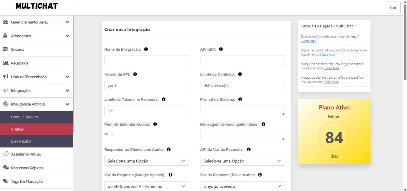This screenshot has width=407, height=191.
Task: Click info icon beside Versão da API
Action: coord(135,74)
